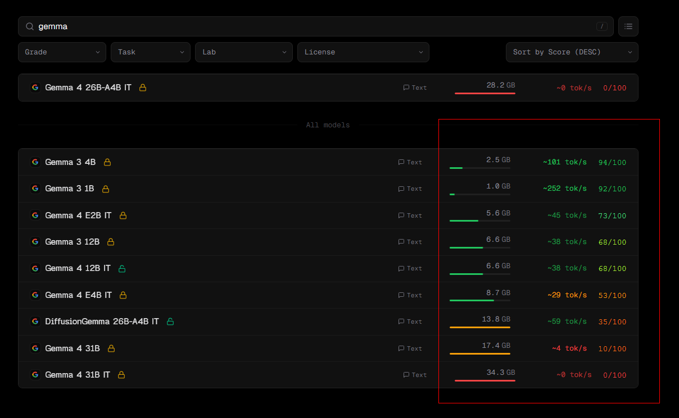The height and width of the screenshot is (418, 679).
Task: Click the "~101 tok/s" speed value
Action: pyautogui.click(x=565, y=162)
